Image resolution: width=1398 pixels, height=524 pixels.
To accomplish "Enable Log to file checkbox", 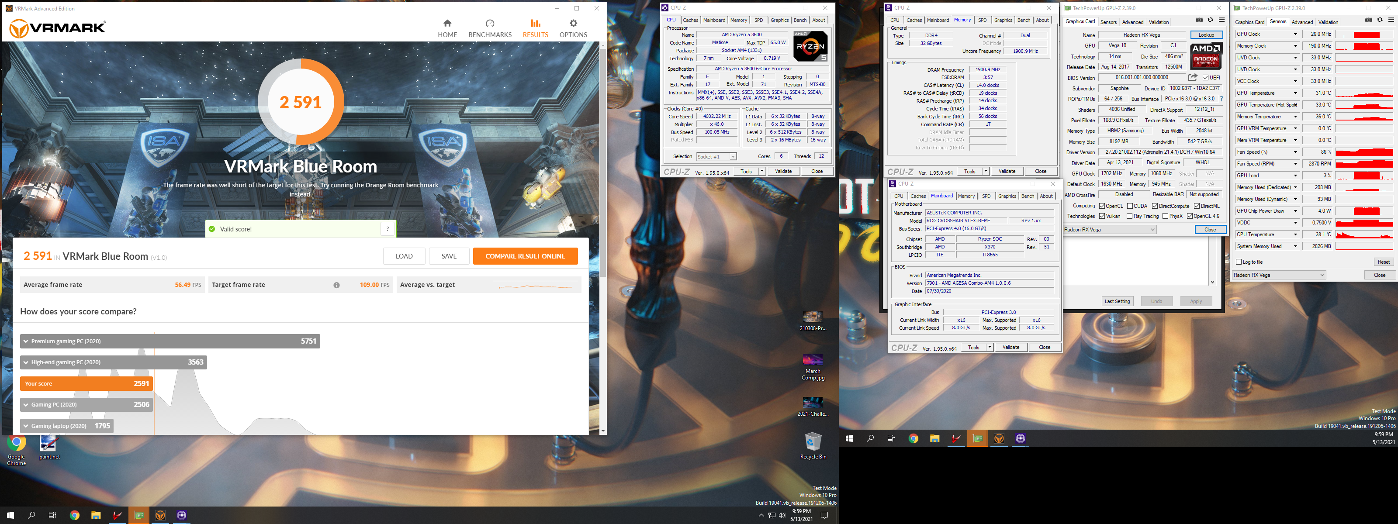I will (x=1239, y=262).
